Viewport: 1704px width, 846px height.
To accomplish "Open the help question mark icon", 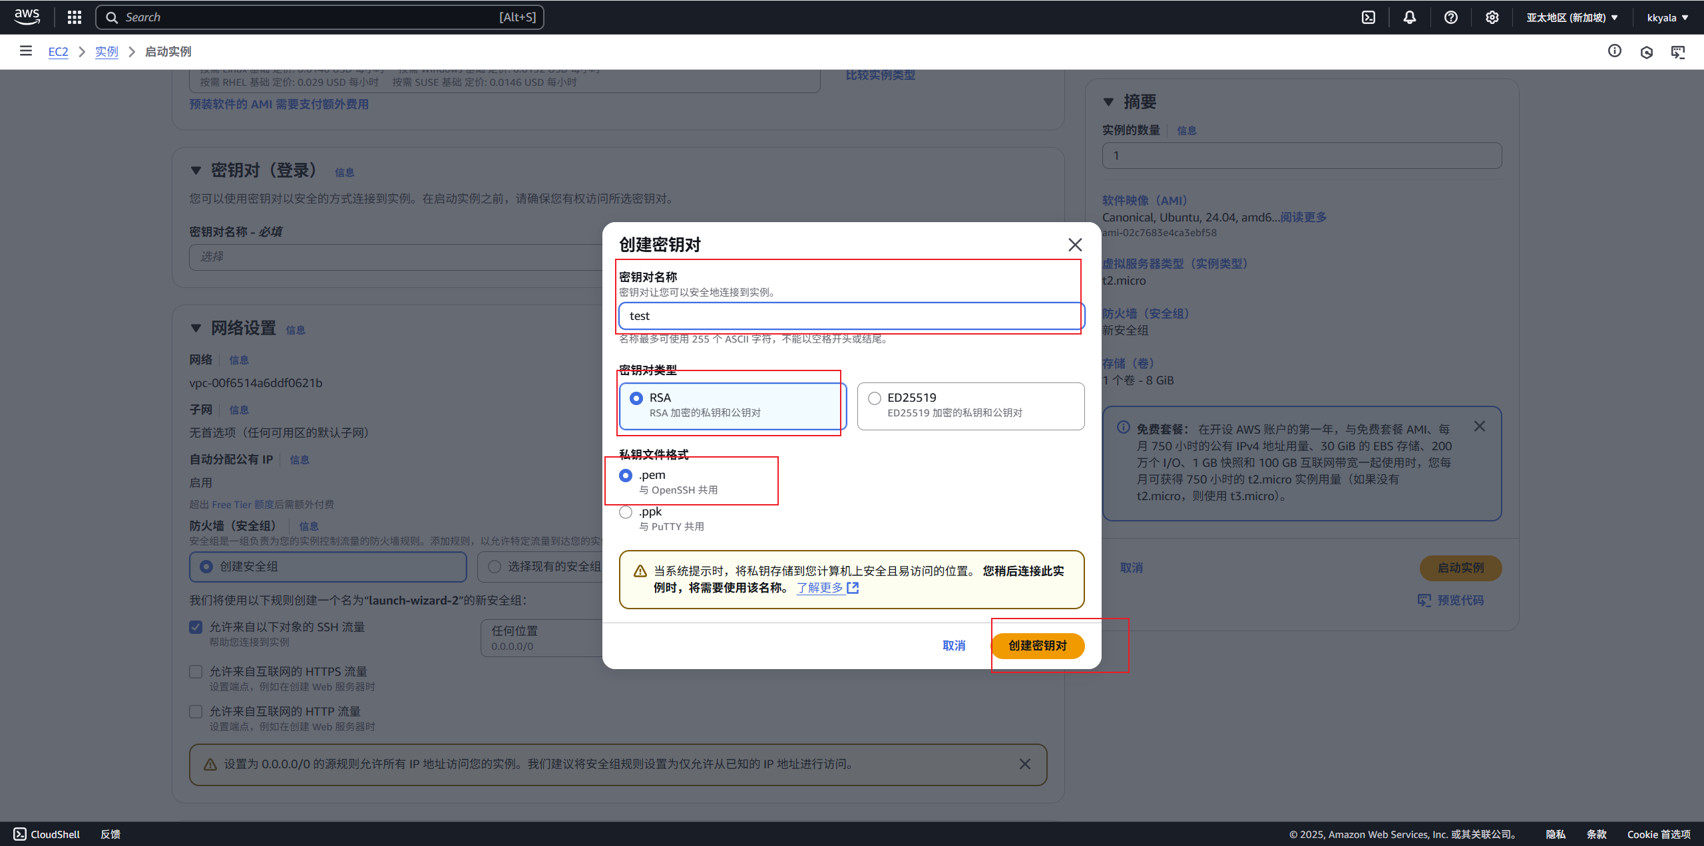I will (x=1451, y=17).
